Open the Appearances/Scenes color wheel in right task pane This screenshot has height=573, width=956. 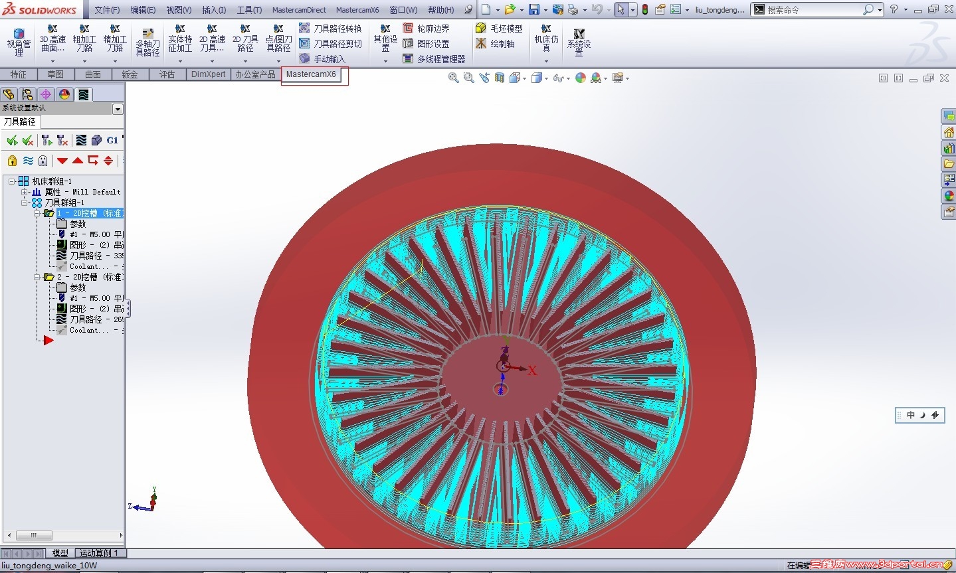click(949, 196)
